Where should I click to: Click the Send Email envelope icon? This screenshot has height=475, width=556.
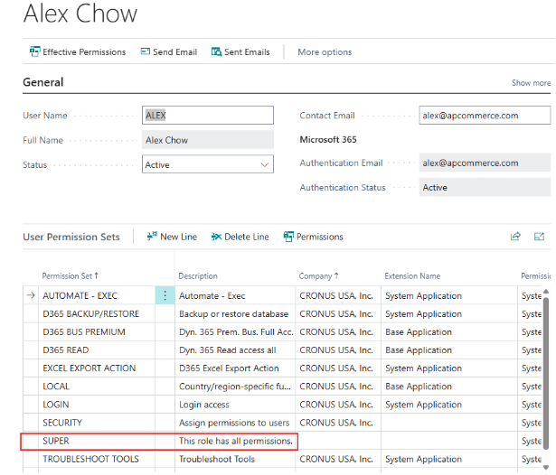tap(146, 52)
